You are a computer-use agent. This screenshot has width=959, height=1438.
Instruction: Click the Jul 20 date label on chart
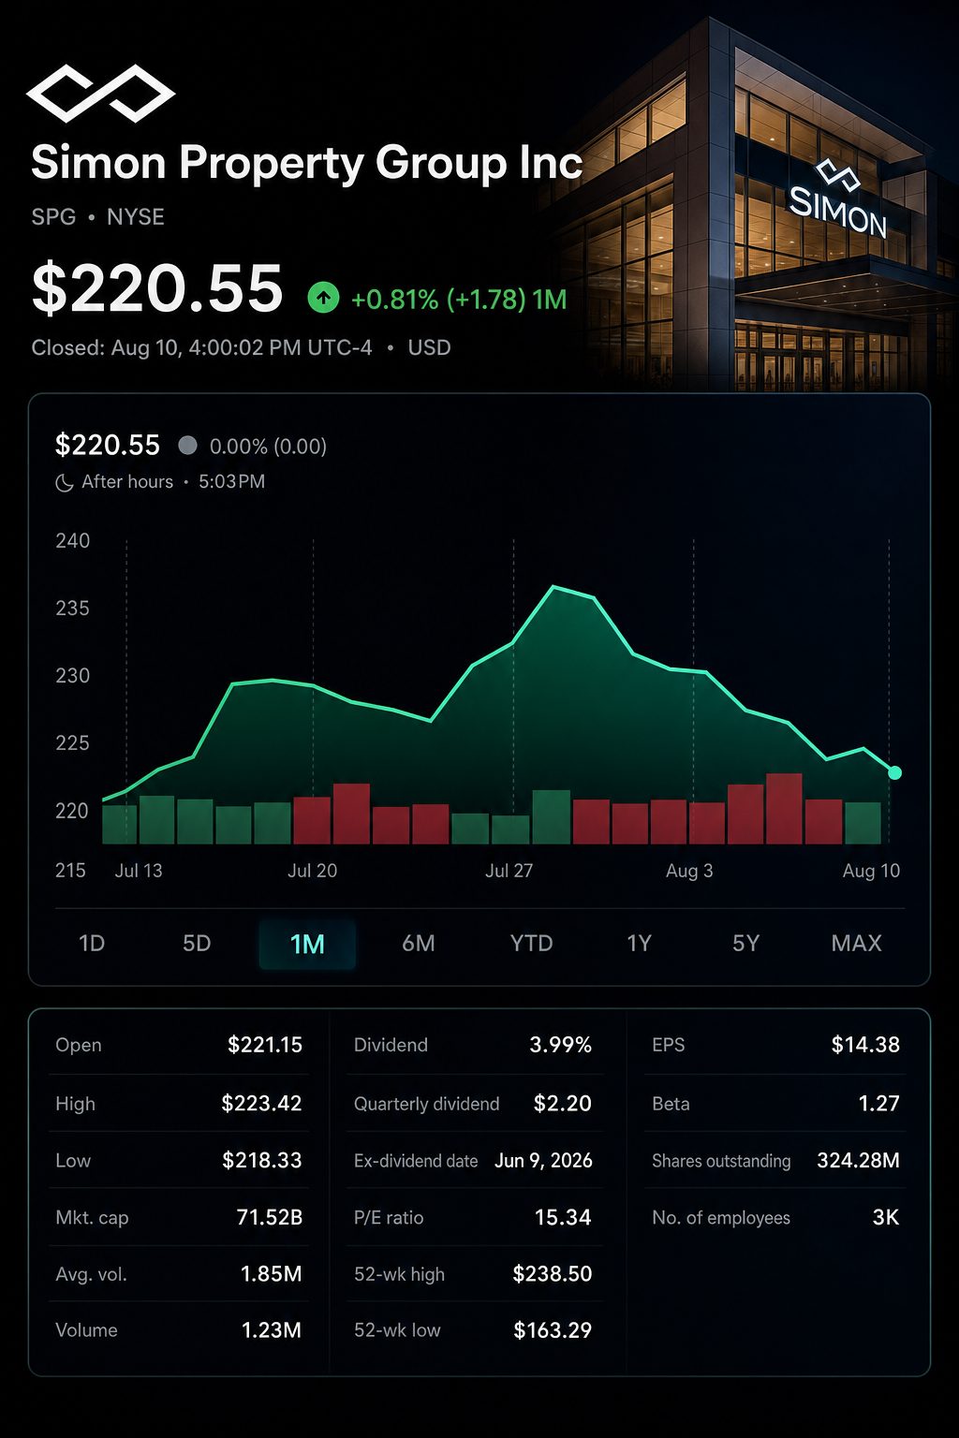coord(313,871)
